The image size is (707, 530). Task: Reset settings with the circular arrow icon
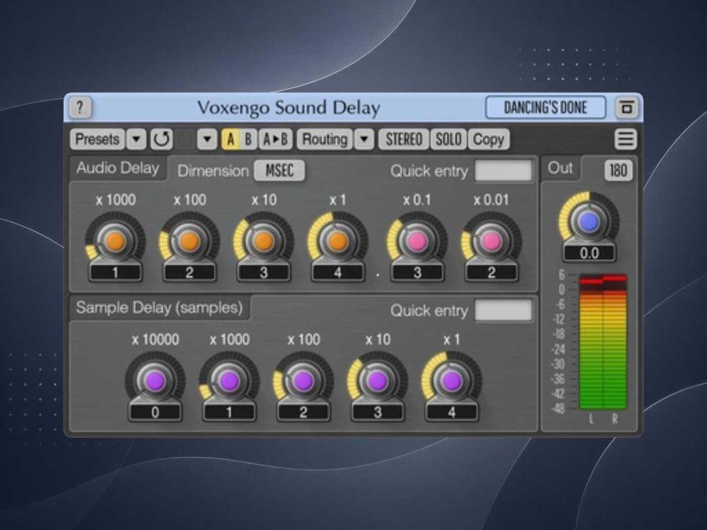(162, 139)
